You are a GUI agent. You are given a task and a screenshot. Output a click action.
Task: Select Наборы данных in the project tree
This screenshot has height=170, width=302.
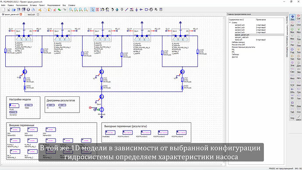[238, 42]
